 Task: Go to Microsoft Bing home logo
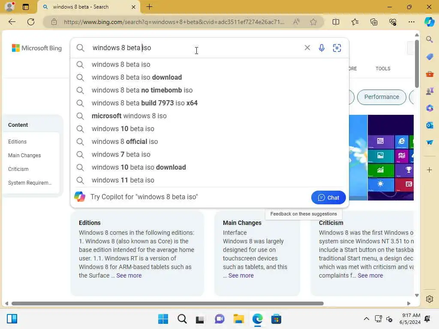click(37, 48)
